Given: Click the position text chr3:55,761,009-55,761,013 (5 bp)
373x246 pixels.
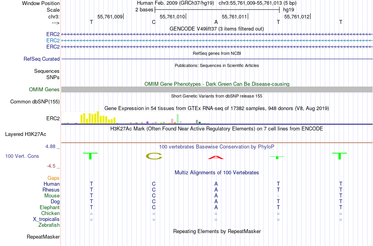Looking at the screenshot, I should (x=258, y=3).
